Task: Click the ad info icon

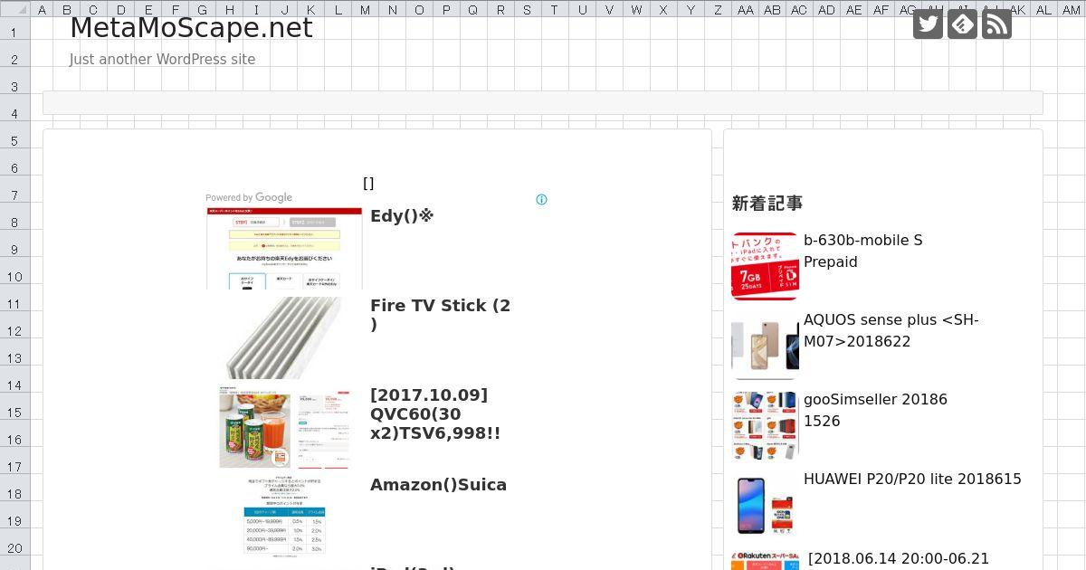Action: (x=541, y=200)
